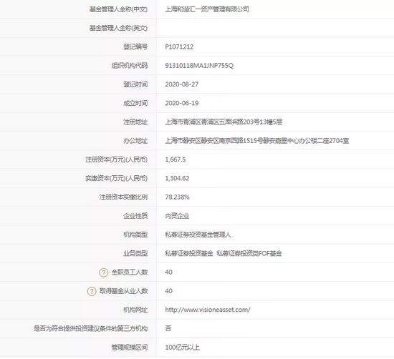This screenshot has width=394, height=359.
Task: Click the 注册资本(万元)(人民币) label
Action: point(116,159)
